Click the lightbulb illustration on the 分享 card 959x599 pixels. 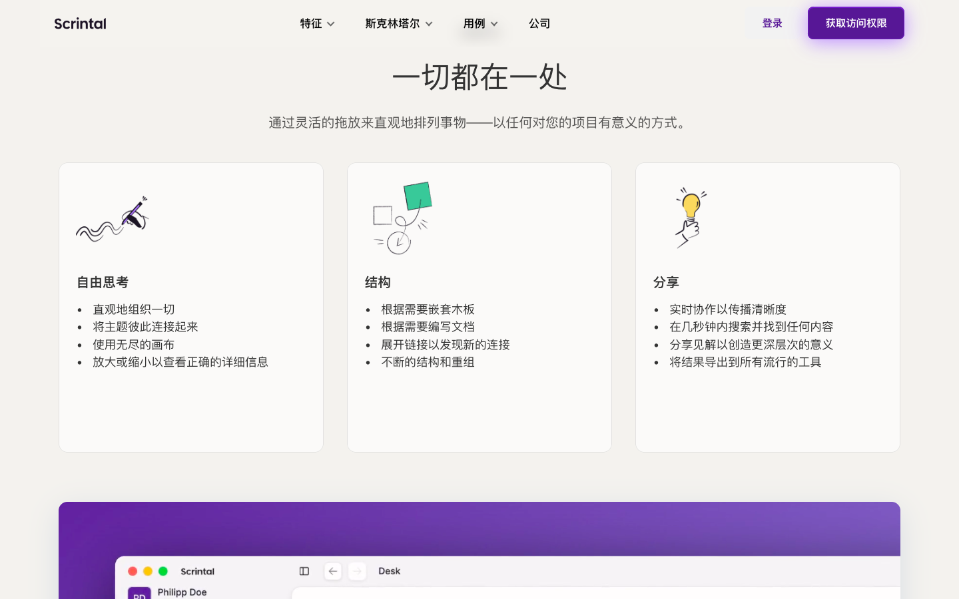coord(691,218)
